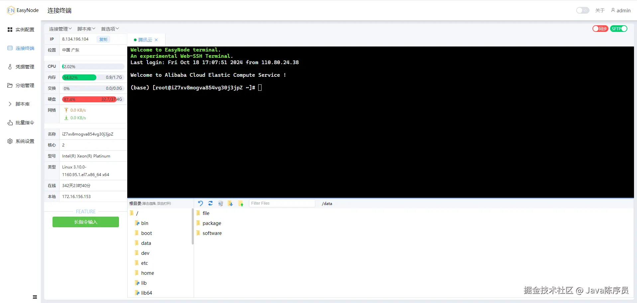This screenshot has width=637, height=303.
Task: Click 长指令输入 button
Action: (86, 222)
